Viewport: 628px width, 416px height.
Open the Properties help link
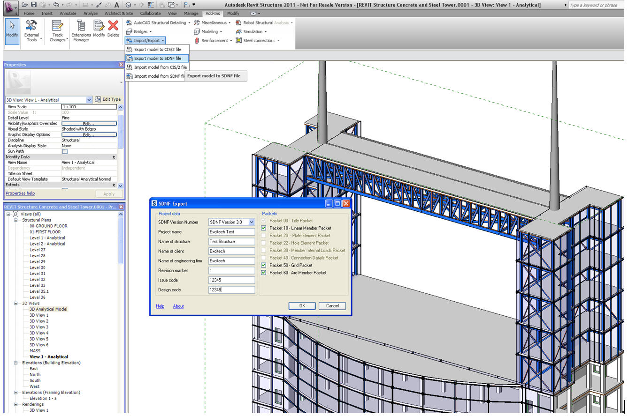[20, 193]
